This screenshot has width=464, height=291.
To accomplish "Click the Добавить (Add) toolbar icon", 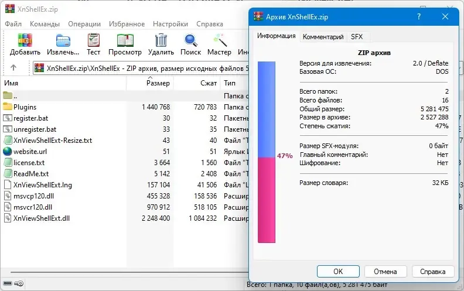I will pos(25,40).
